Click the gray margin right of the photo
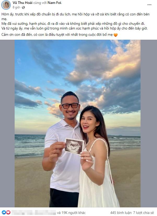The height and width of the screenshot is (216, 157). (149, 124)
